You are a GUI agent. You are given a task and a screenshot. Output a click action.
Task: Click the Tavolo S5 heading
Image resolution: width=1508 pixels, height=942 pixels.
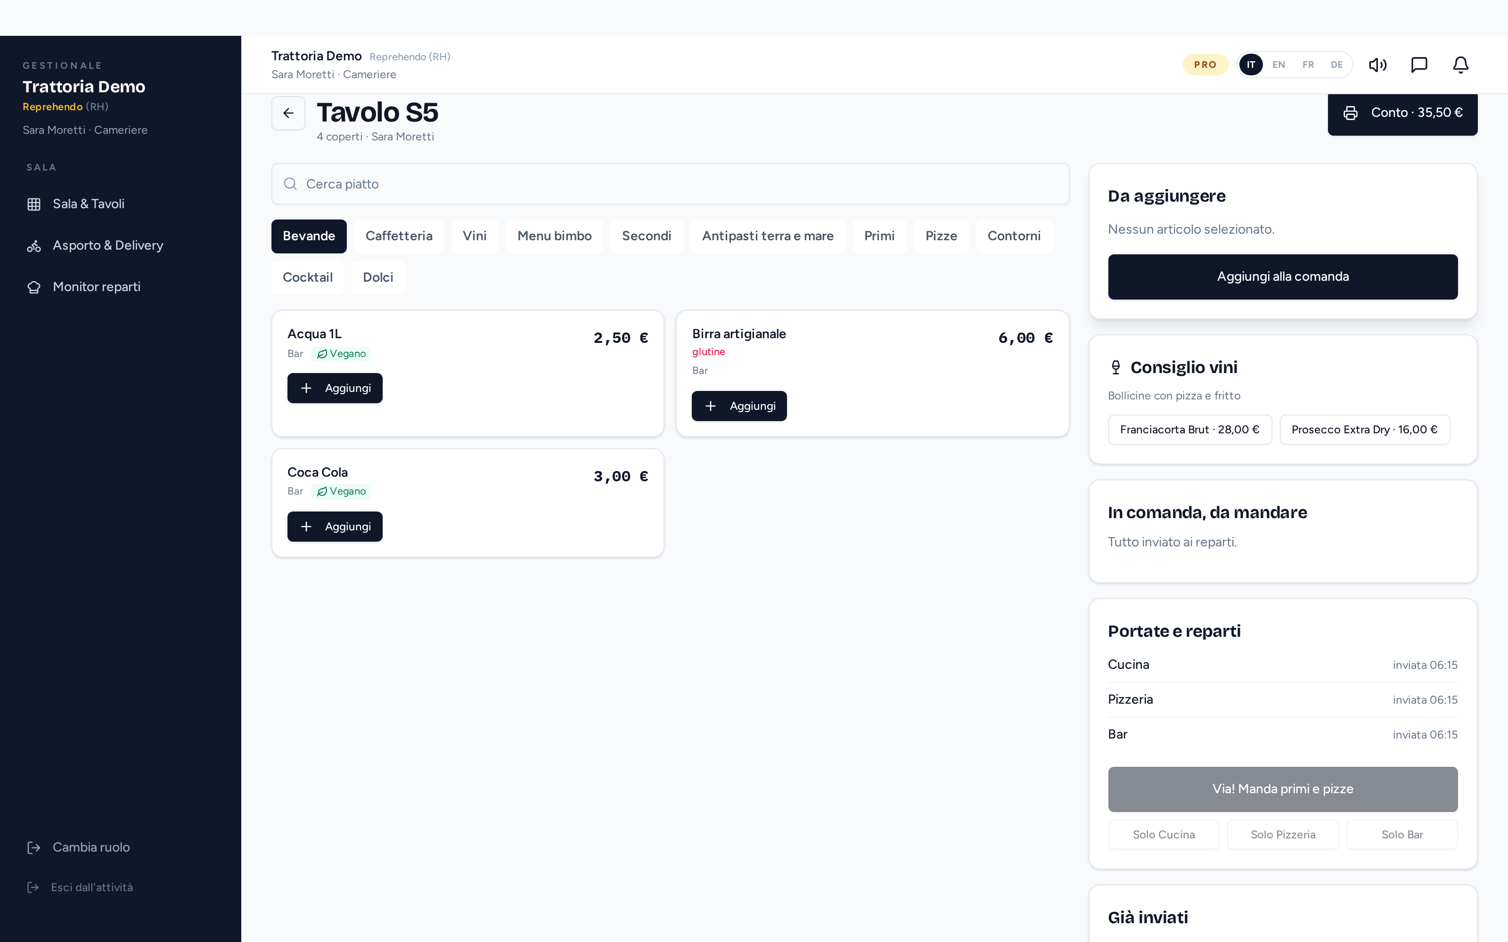click(x=377, y=113)
